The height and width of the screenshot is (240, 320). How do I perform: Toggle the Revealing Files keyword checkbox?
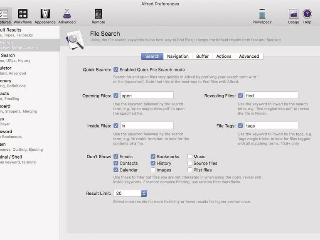tap(240, 96)
